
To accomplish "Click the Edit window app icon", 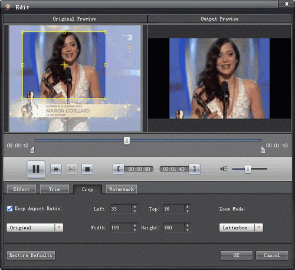I will [8, 7].
